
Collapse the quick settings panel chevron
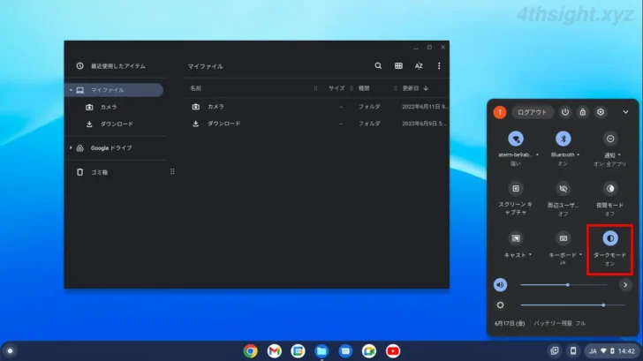click(625, 112)
